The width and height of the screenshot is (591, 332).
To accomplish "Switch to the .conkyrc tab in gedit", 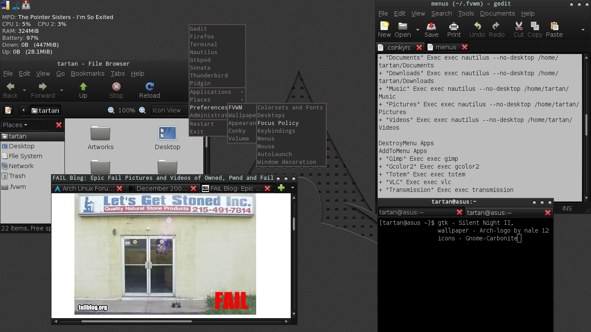I will point(400,47).
